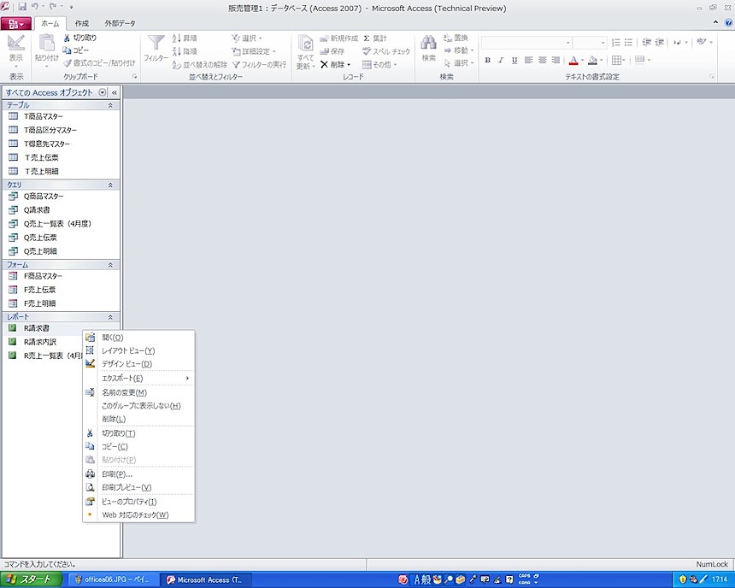The height and width of the screenshot is (588, 735).
Task: Choose 開く(O) in context menu
Action: (138, 337)
